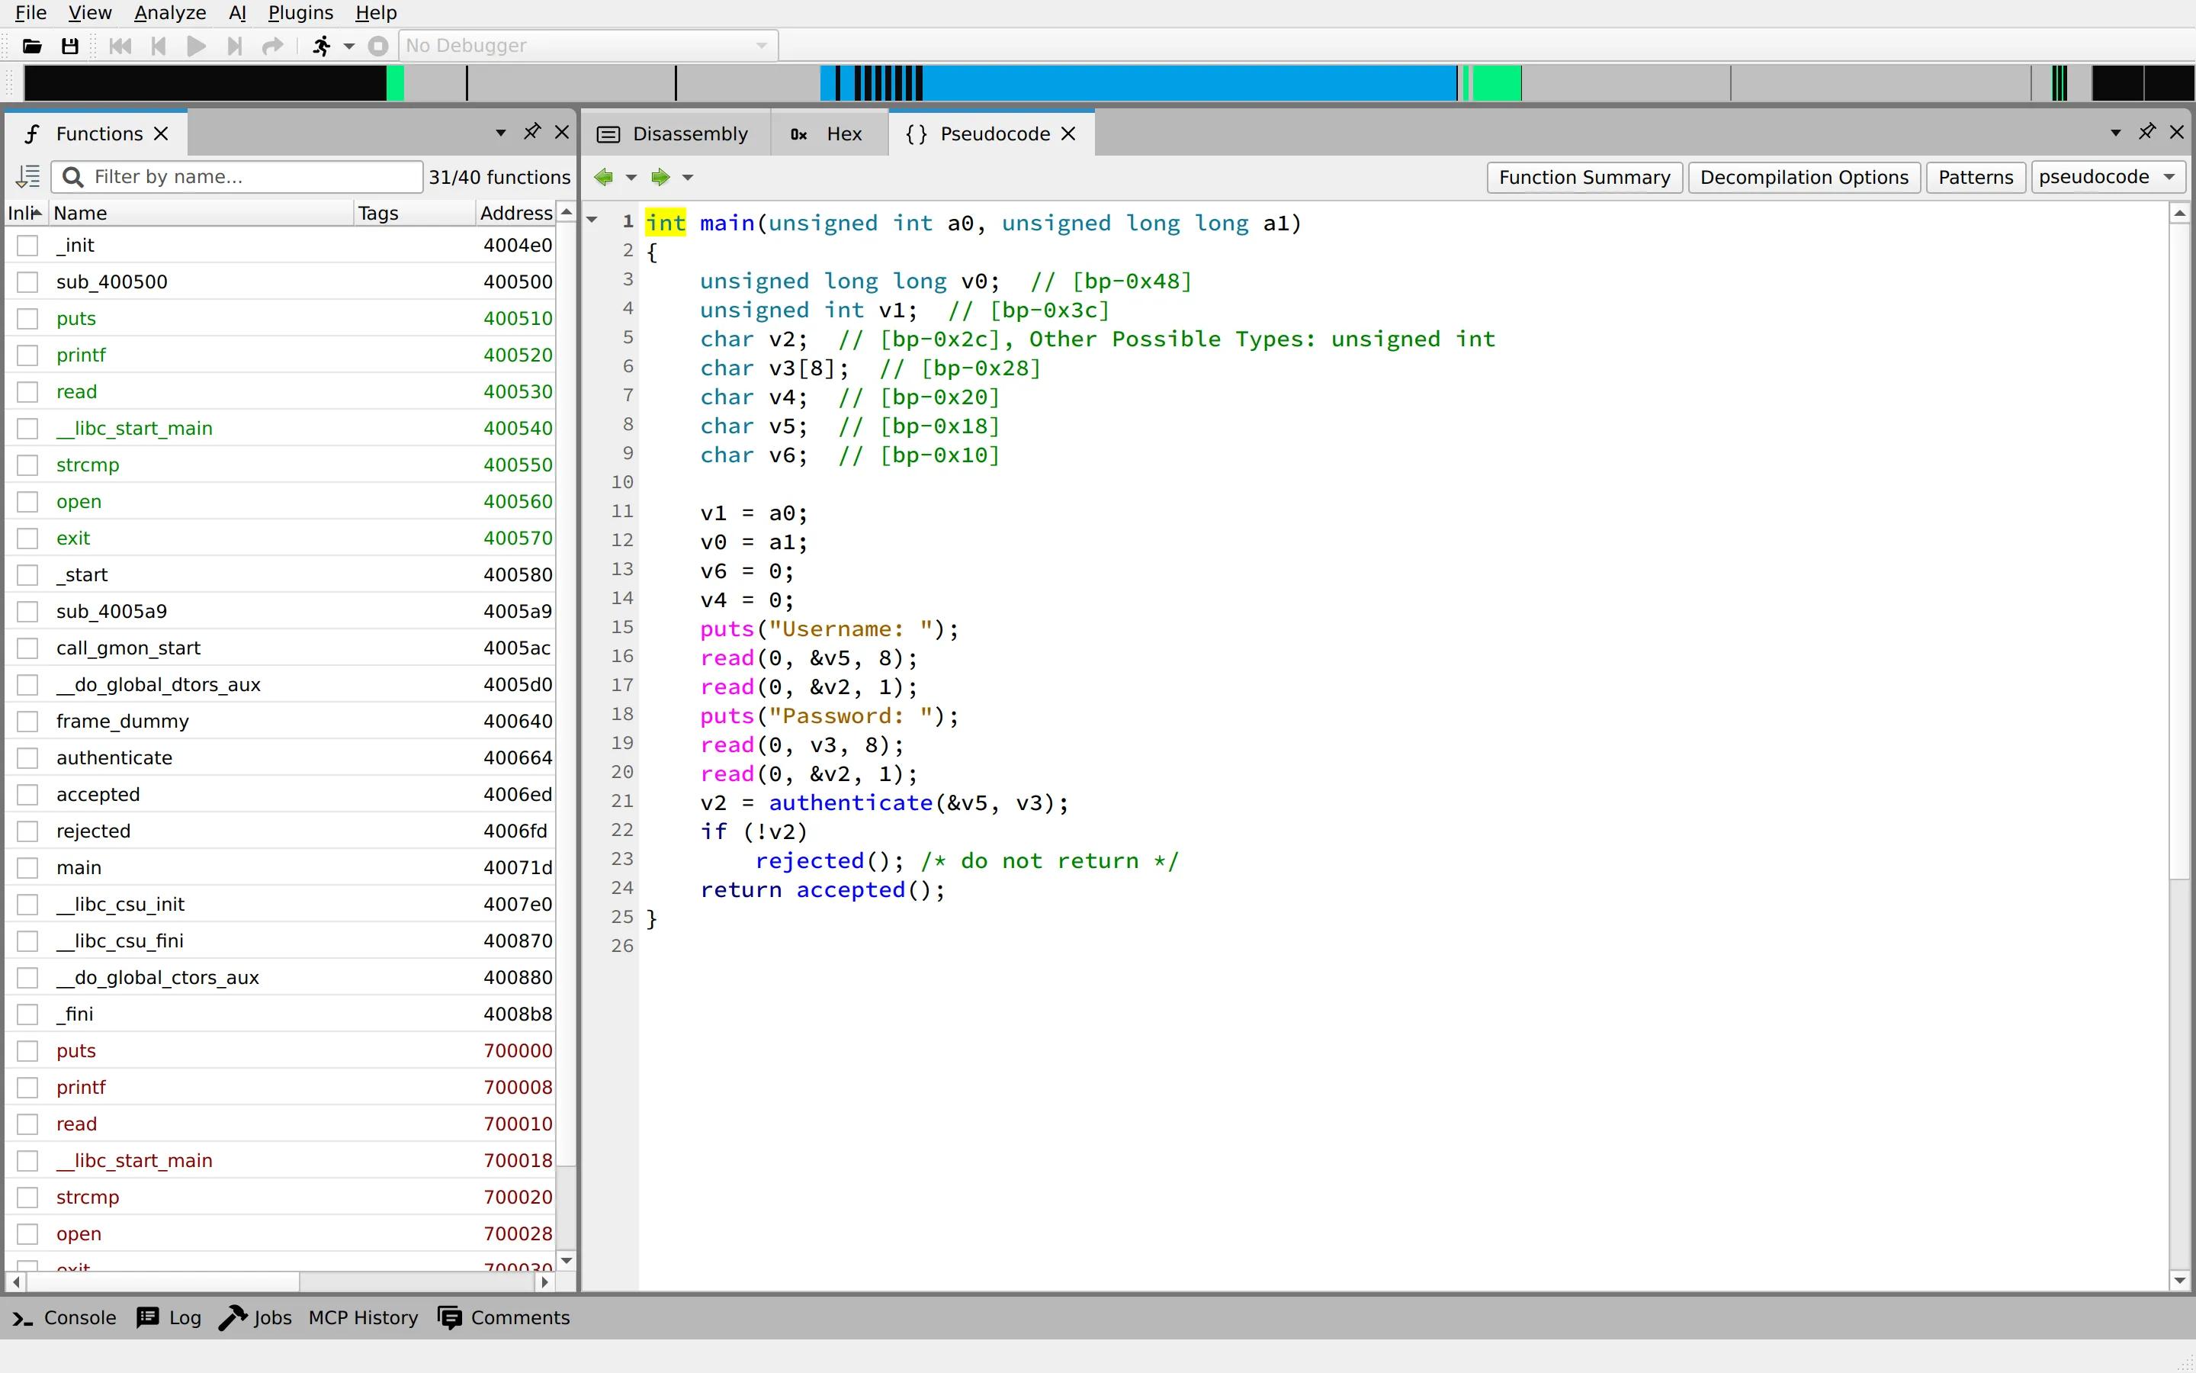Click the navigate back green arrow
The height and width of the screenshot is (1373, 2196).
pyautogui.click(x=603, y=177)
